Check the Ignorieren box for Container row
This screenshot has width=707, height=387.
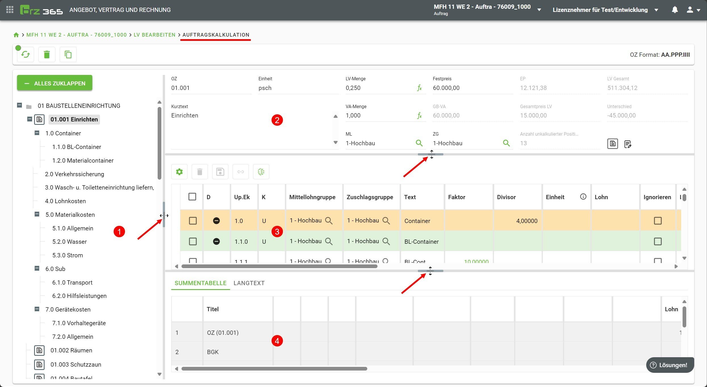[x=658, y=221]
